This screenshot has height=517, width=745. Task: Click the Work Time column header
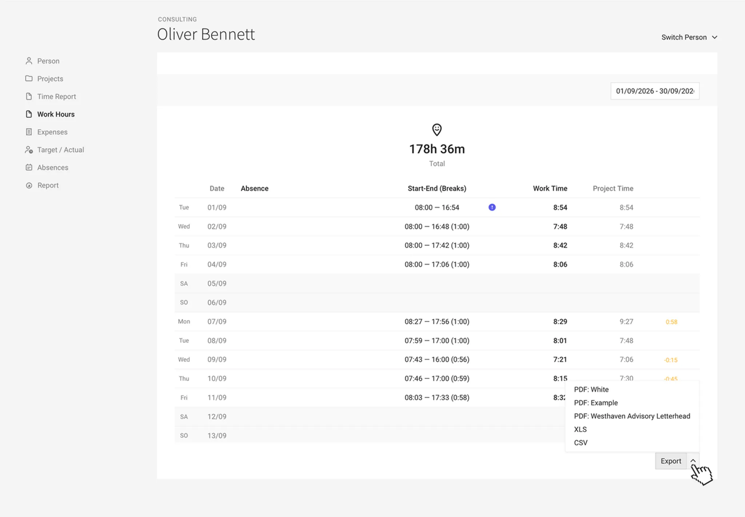pos(550,188)
